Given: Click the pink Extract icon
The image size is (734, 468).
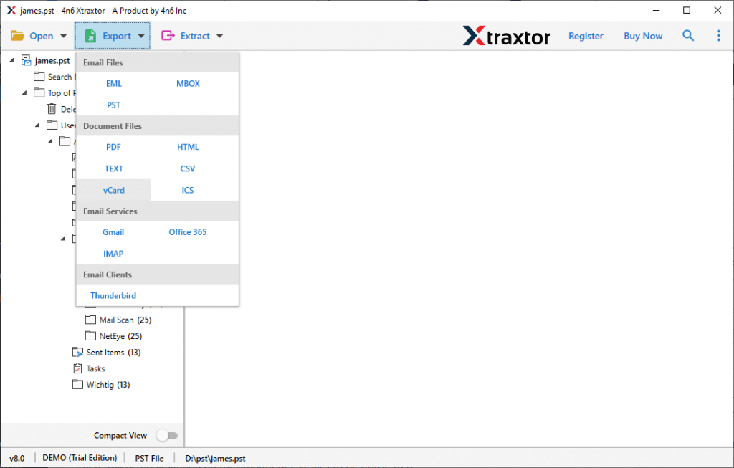Looking at the screenshot, I should [x=168, y=36].
